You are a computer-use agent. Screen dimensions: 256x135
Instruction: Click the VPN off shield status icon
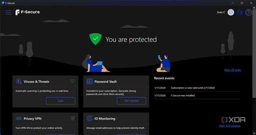pos(73,118)
